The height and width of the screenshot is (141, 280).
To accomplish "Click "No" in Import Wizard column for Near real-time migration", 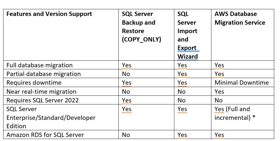I will [182, 92].
